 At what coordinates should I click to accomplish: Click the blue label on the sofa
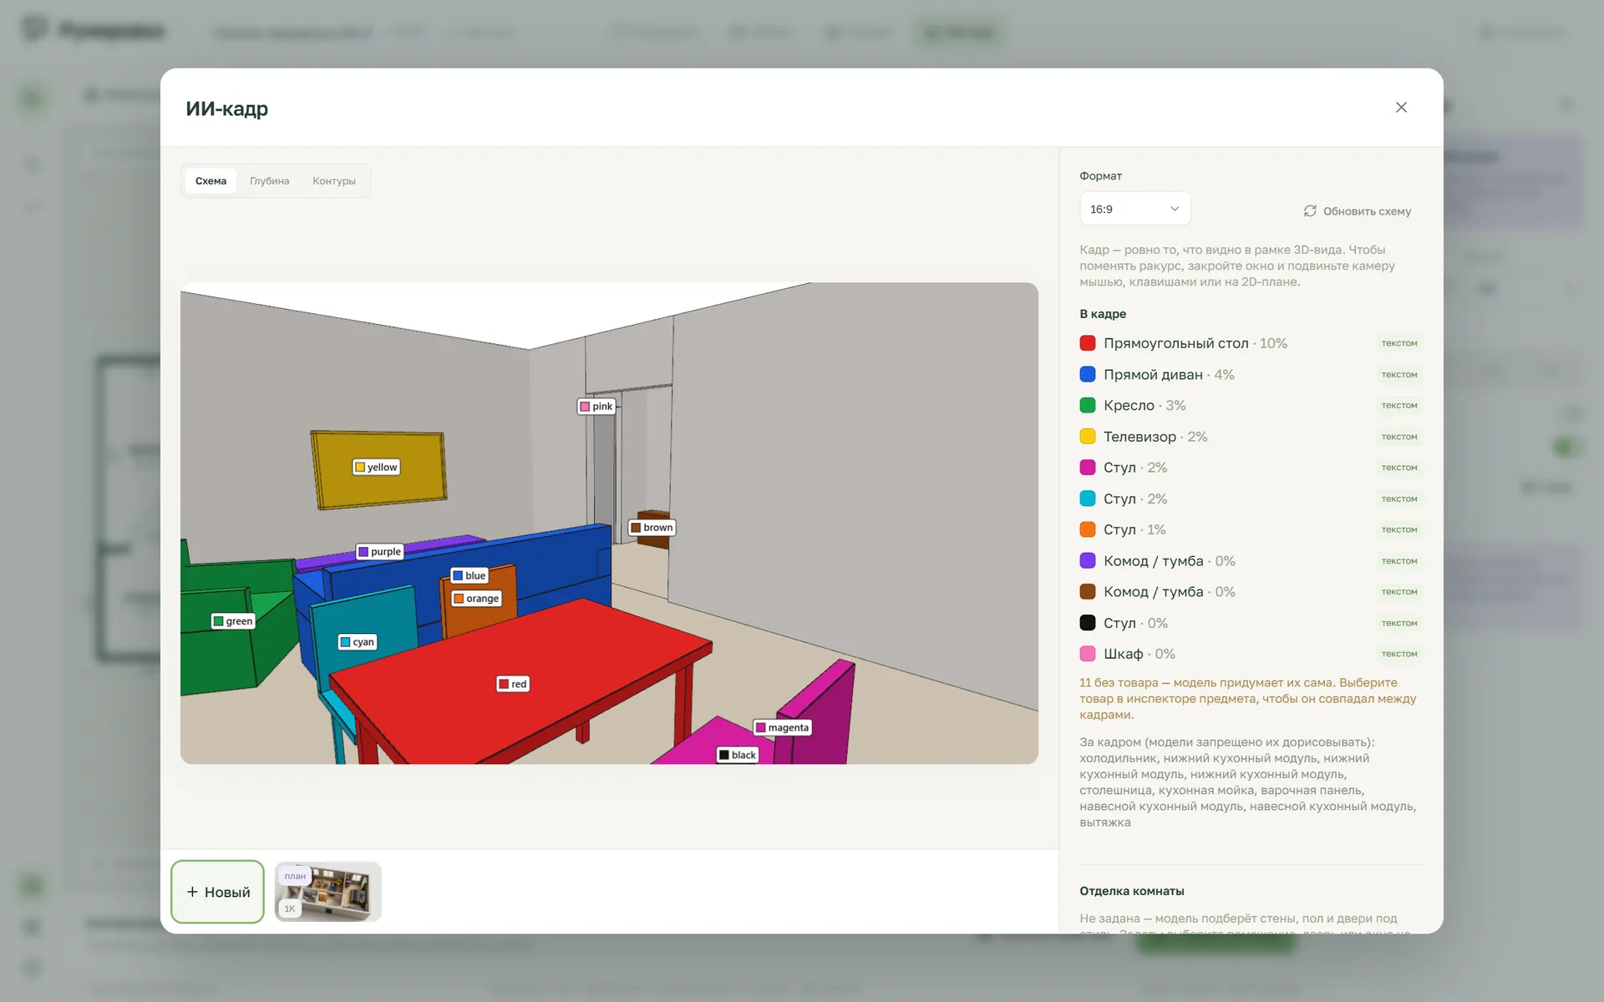[470, 575]
